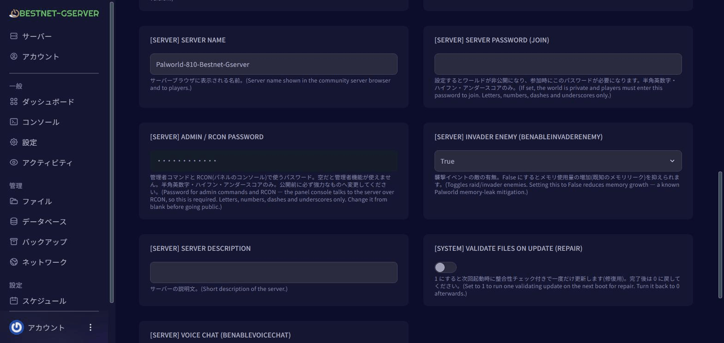Click the 管理 section label
This screenshot has width=724, height=343.
pos(16,186)
